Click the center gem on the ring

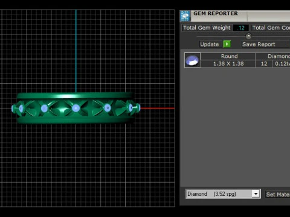click(x=76, y=108)
